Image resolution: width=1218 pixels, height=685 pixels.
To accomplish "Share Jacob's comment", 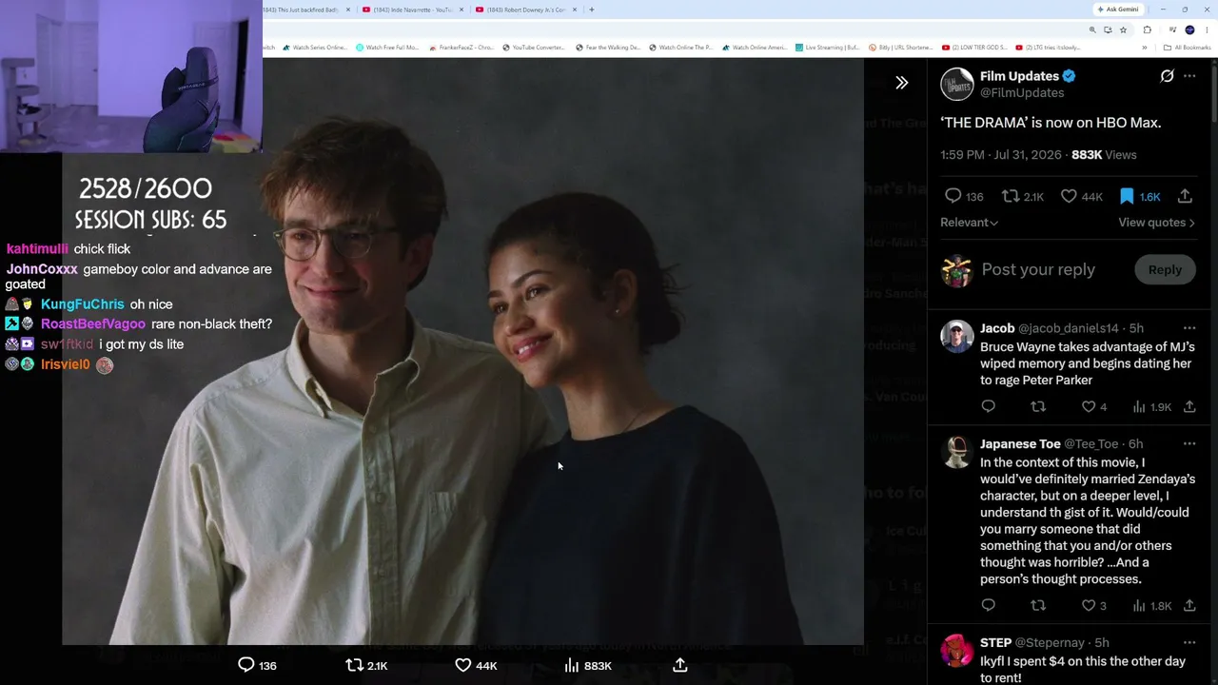I will 1189,406.
